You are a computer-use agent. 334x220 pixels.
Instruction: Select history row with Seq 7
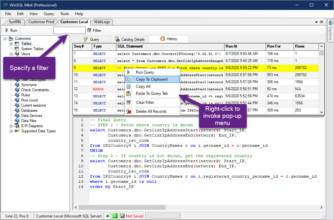click(x=196, y=54)
